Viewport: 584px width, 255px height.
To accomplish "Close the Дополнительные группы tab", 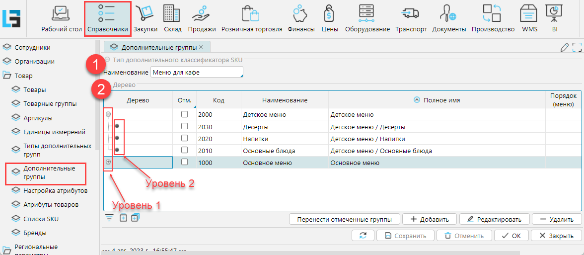I will point(201,47).
